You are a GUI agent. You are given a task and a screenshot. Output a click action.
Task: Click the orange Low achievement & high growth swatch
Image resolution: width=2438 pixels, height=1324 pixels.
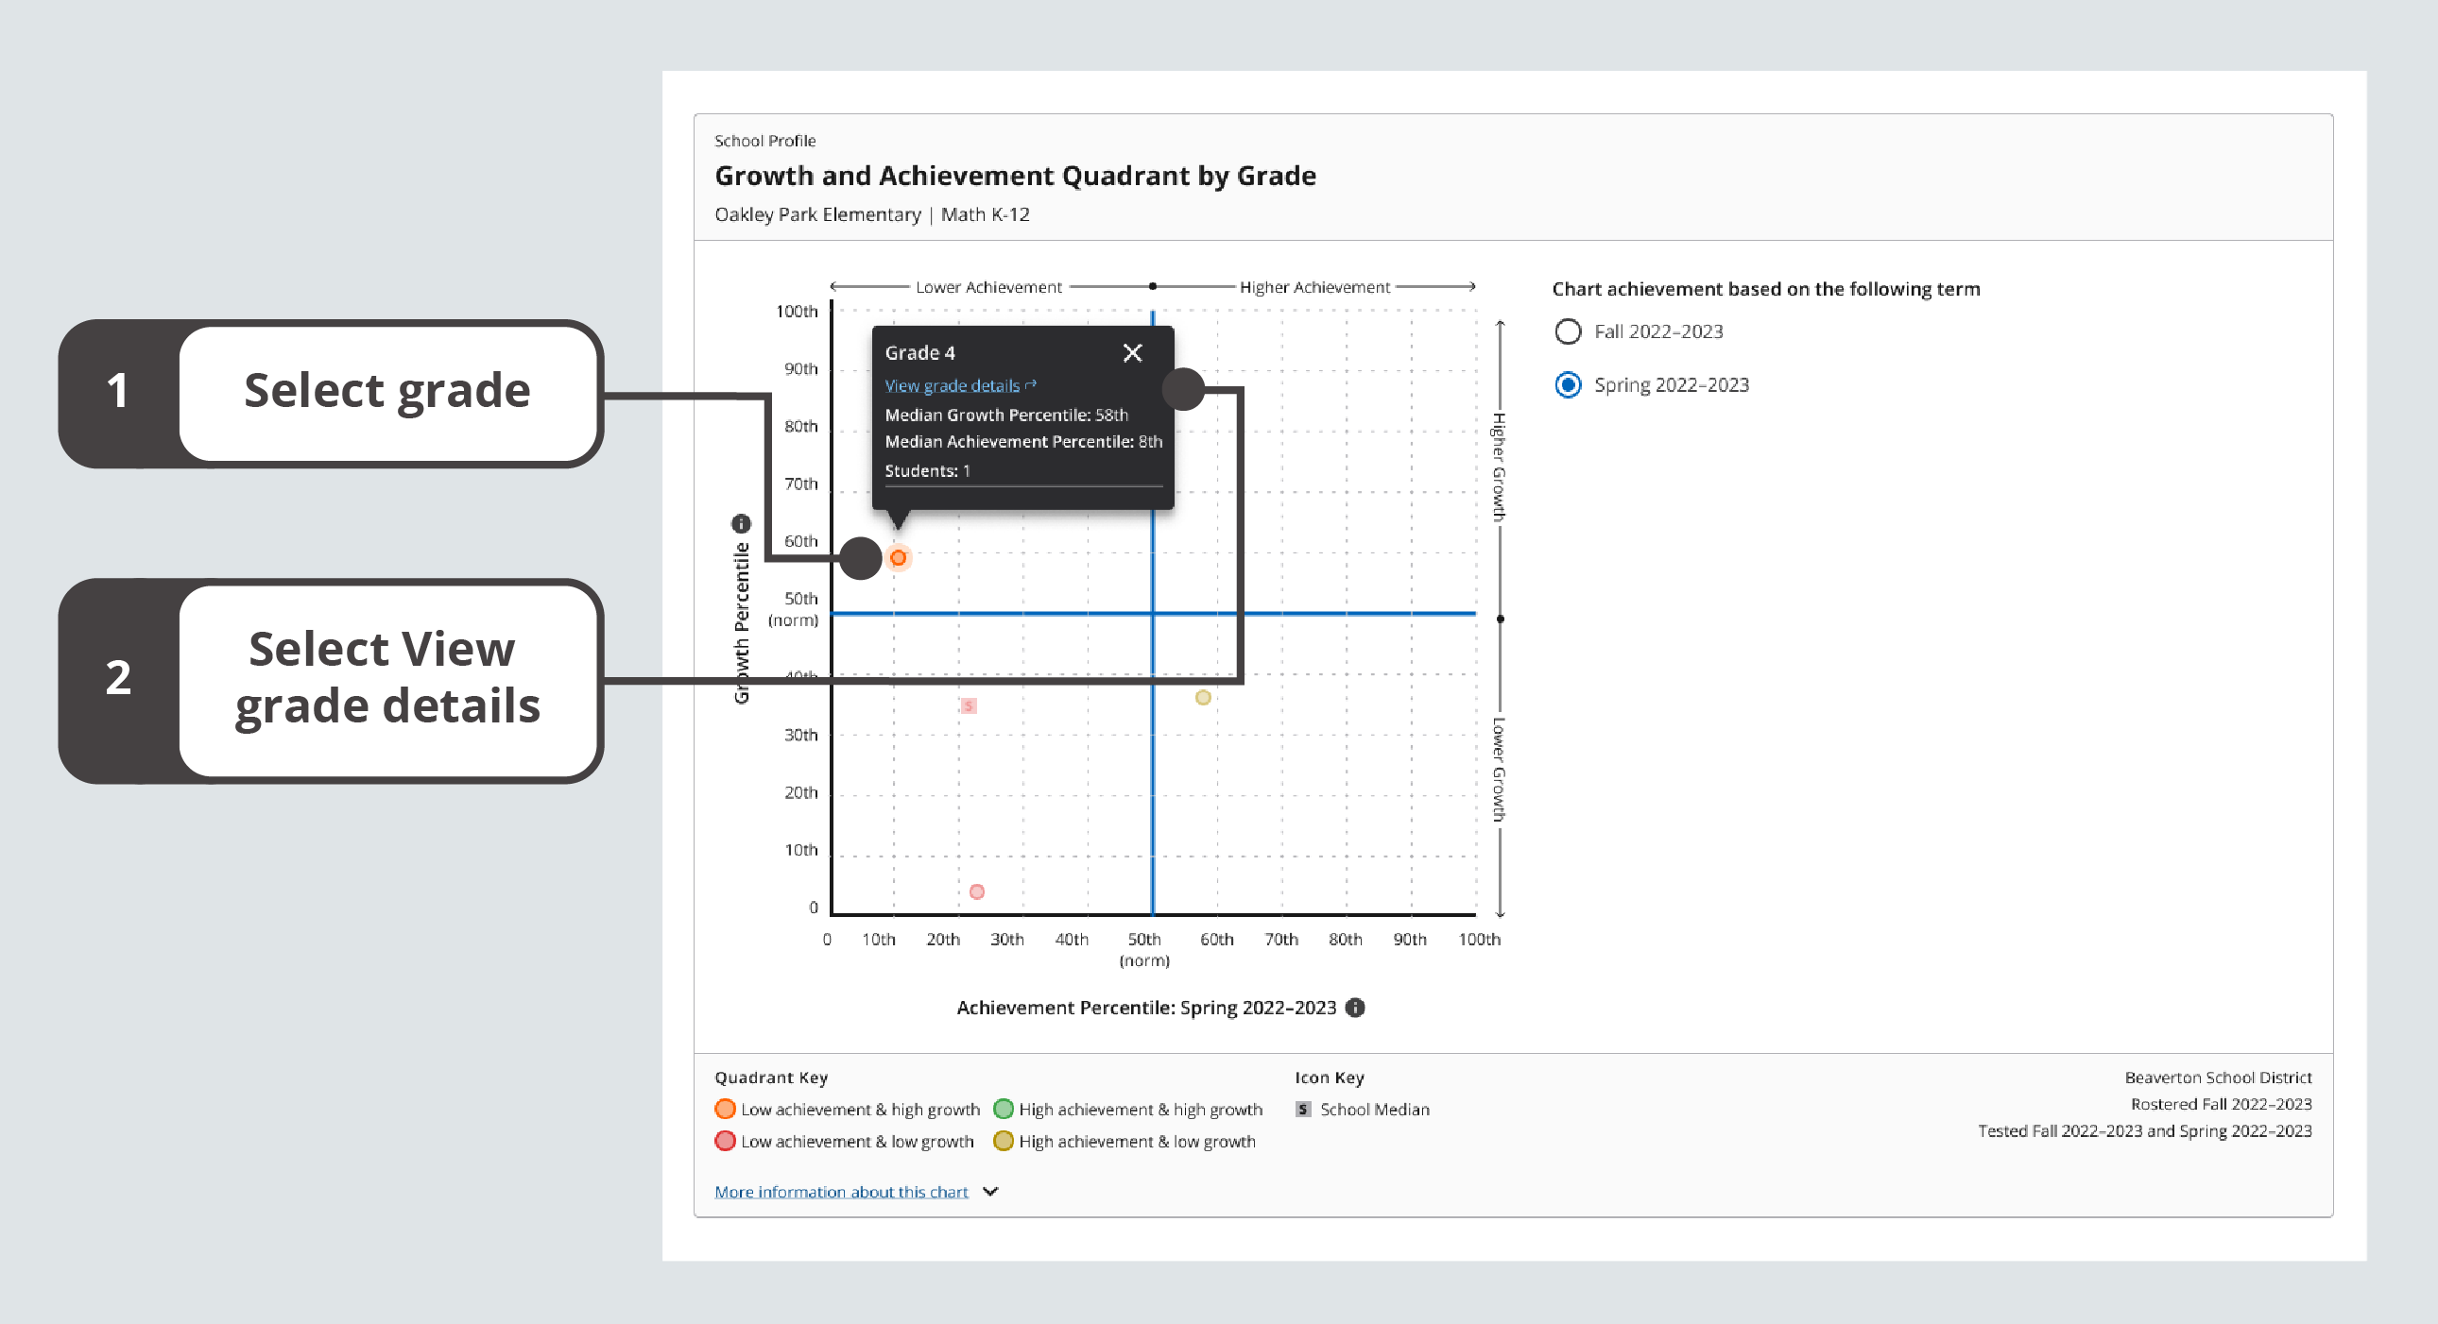click(725, 1110)
